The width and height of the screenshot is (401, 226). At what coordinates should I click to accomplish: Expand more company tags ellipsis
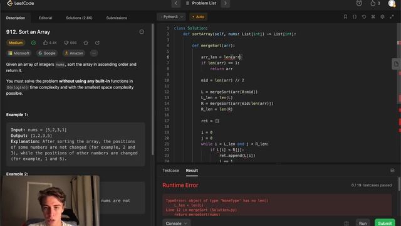(x=94, y=53)
